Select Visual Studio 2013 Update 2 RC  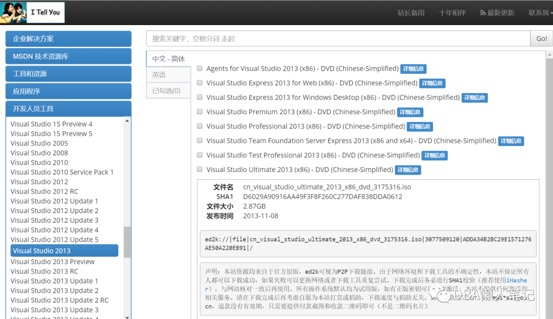59,301
